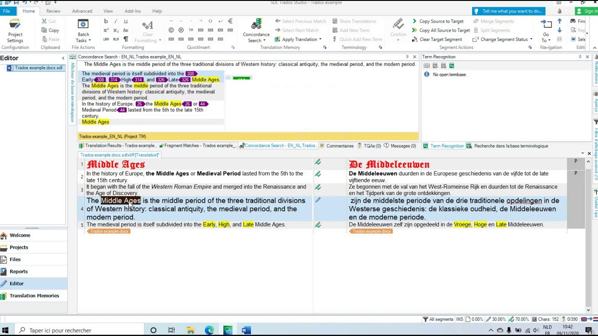Open the Translation Memories view
This screenshot has height=336, width=598.
click(x=34, y=296)
